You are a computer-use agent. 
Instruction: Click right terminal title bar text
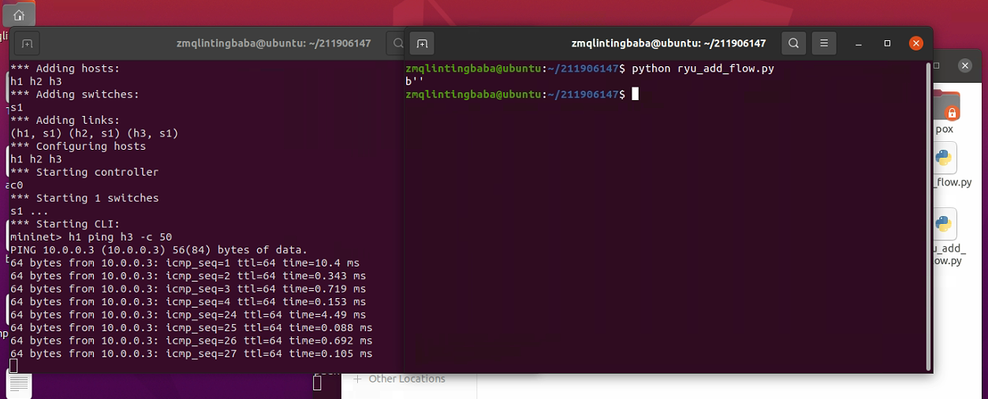coord(669,43)
